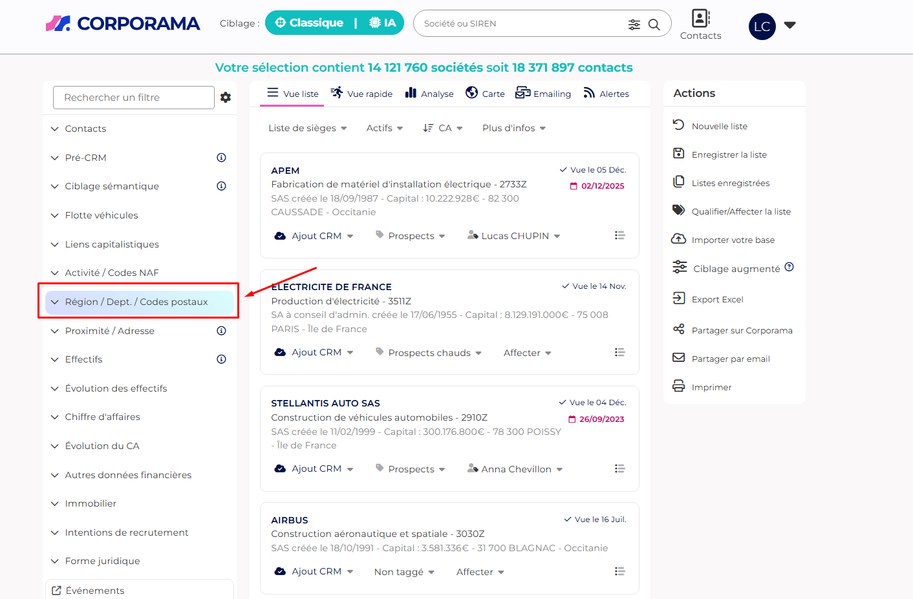Open the Contacts address book icon
The height and width of the screenshot is (599, 913).
(700, 18)
